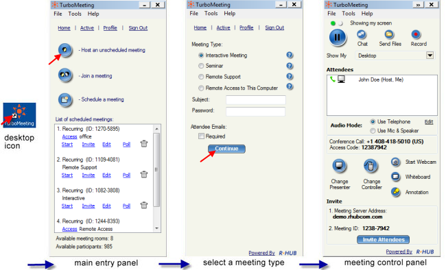Viewport: 446px width, 270px height.
Task: Open help for Interactive Meeting type
Action: pyautogui.click(x=290, y=55)
